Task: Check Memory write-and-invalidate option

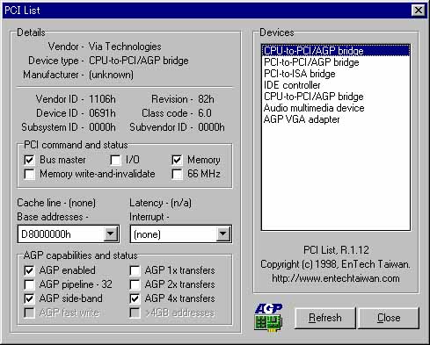Action: tap(29, 174)
